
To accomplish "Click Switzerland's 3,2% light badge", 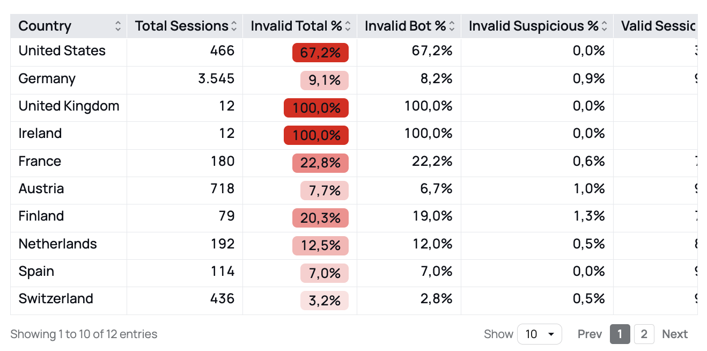I will (x=325, y=301).
